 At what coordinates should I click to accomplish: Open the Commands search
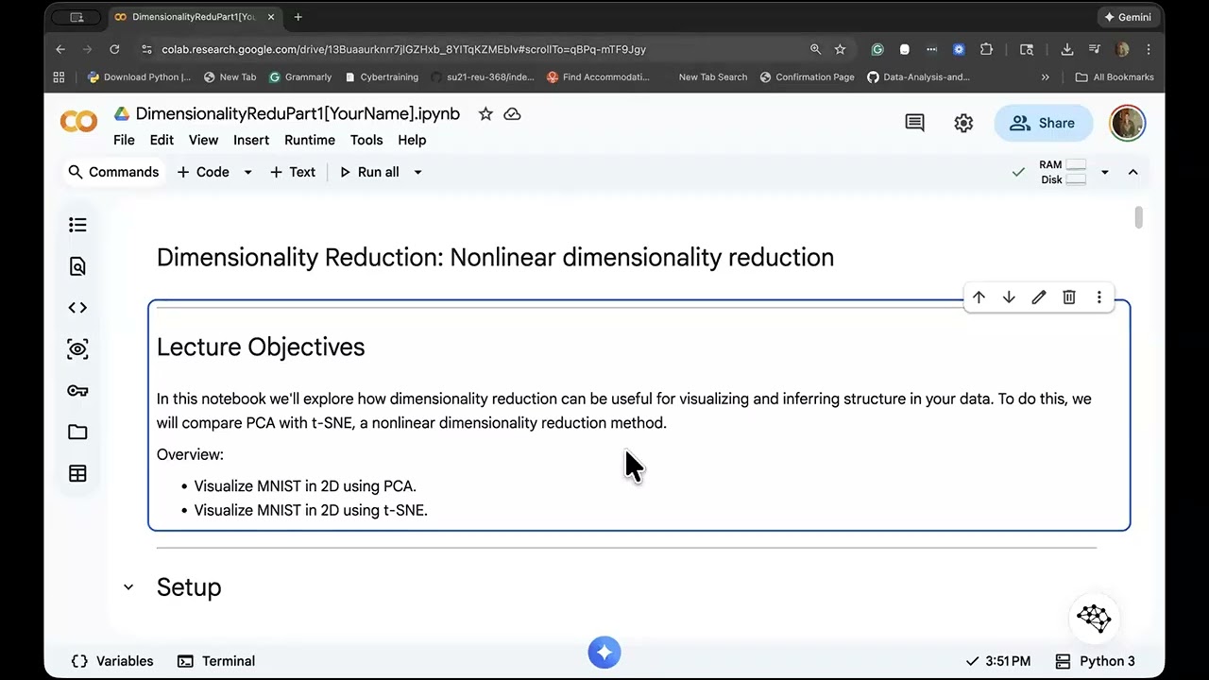pyautogui.click(x=113, y=172)
